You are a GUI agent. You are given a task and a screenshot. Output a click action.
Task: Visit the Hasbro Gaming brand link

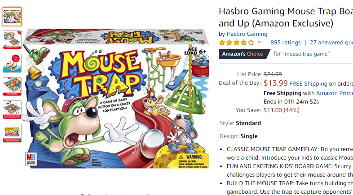pos(247,34)
